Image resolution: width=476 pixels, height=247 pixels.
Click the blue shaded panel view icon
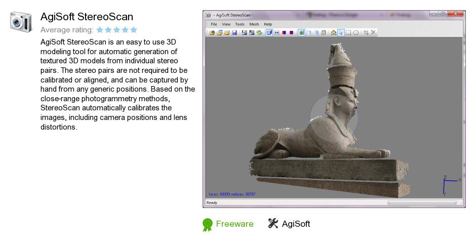click(x=316, y=32)
